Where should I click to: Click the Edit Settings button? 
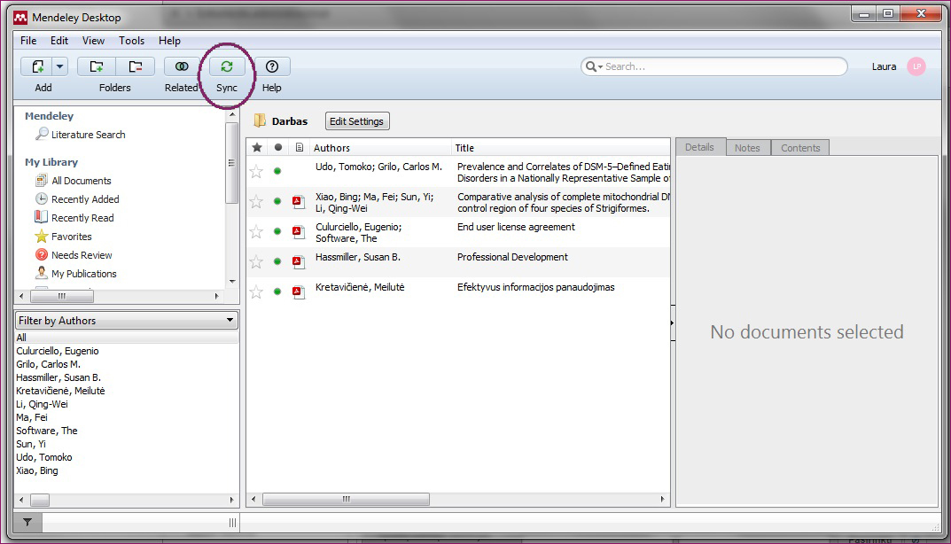[356, 121]
